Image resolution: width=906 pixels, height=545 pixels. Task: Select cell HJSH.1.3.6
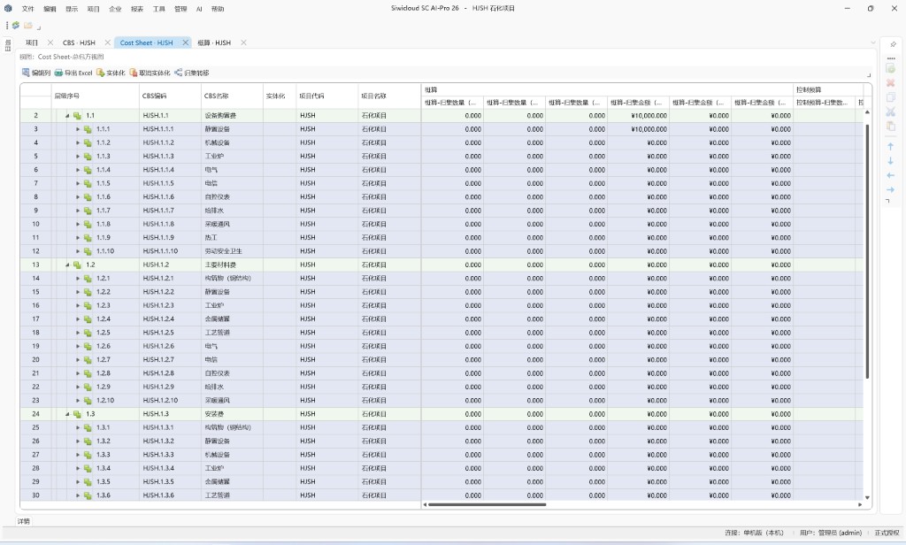170,495
